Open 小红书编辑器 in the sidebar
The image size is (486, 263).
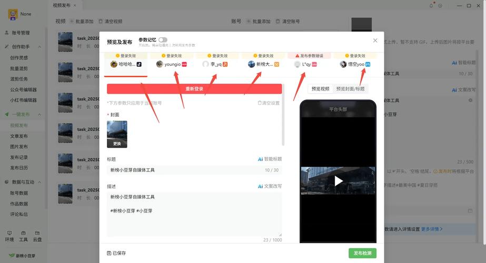click(x=23, y=100)
